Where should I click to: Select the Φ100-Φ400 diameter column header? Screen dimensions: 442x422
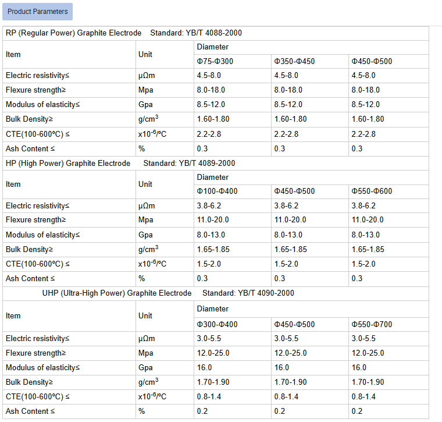click(x=217, y=192)
